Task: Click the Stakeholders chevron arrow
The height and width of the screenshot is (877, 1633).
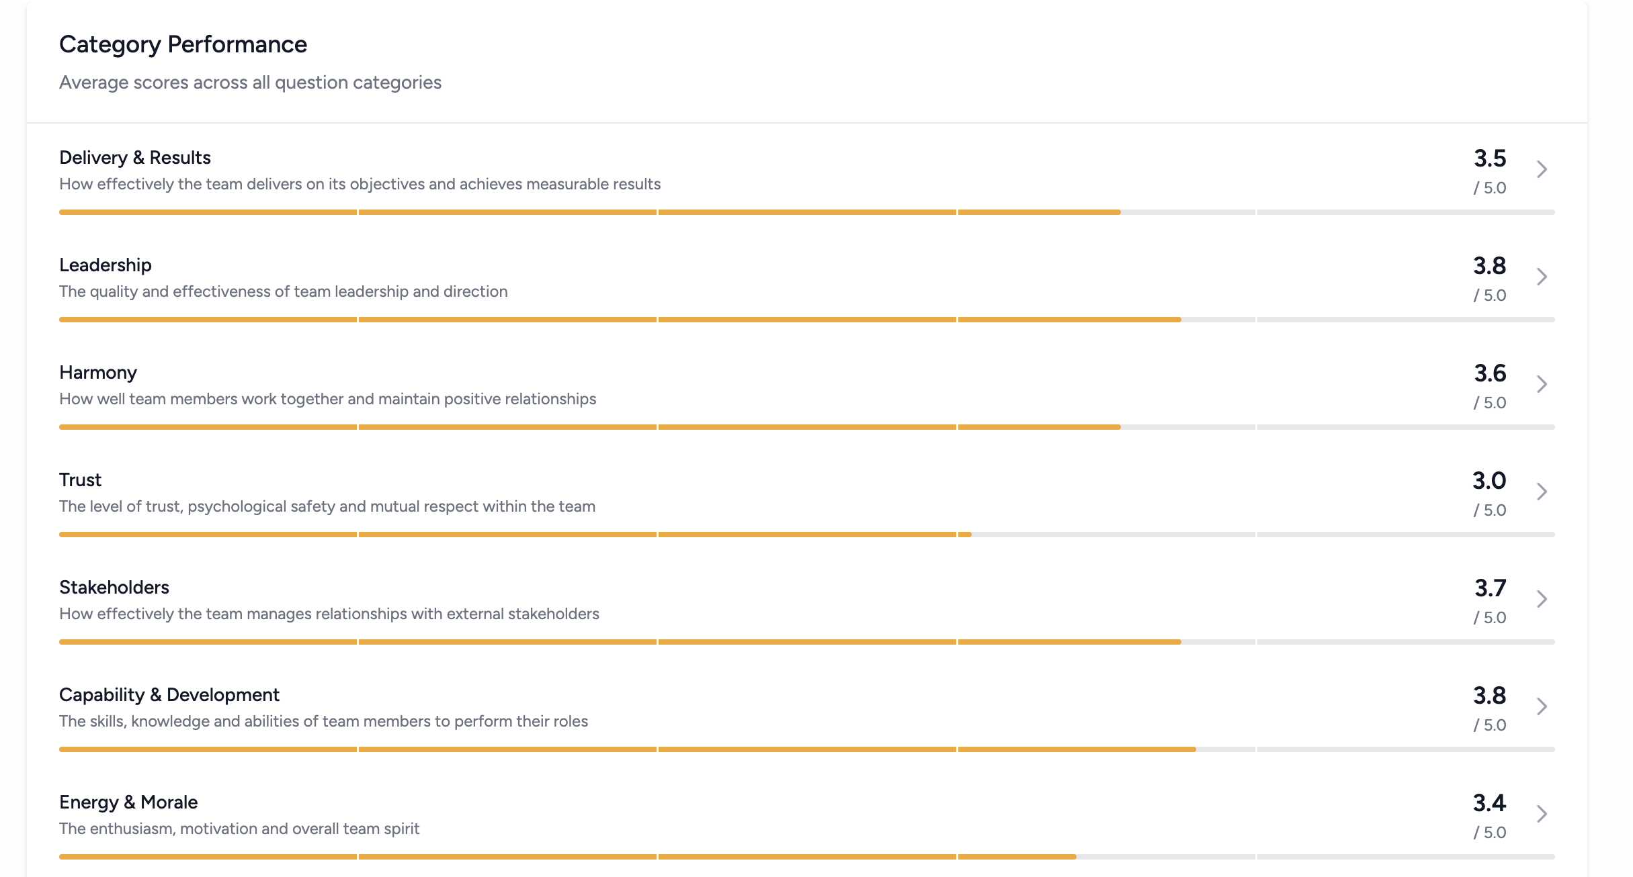Action: 1542,599
